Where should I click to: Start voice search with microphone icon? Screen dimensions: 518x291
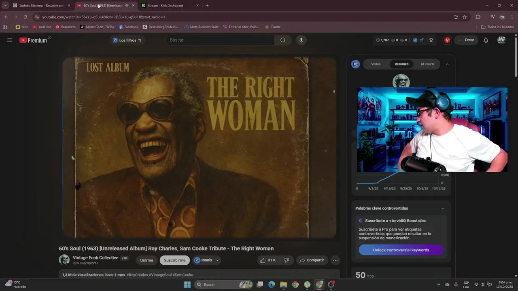tap(301, 40)
